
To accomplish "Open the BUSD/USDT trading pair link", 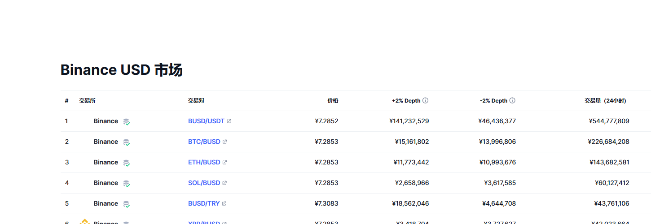I will (x=206, y=121).
